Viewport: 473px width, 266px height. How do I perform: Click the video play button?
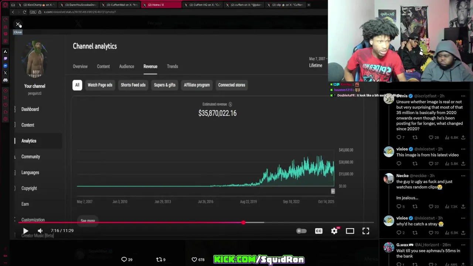click(25, 231)
